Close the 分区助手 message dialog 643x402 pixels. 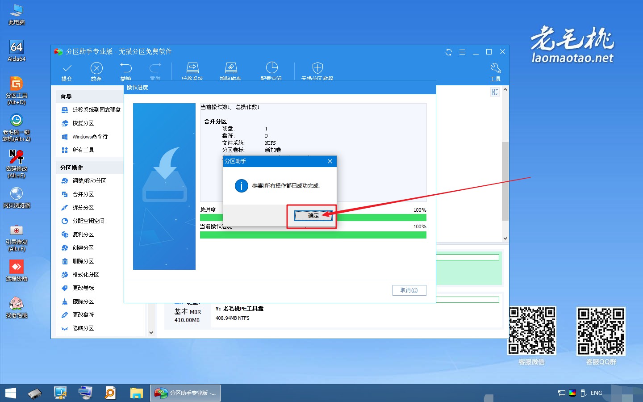(x=330, y=161)
